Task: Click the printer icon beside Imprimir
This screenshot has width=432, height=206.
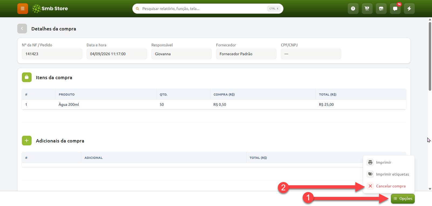Action: tap(370, 162)
